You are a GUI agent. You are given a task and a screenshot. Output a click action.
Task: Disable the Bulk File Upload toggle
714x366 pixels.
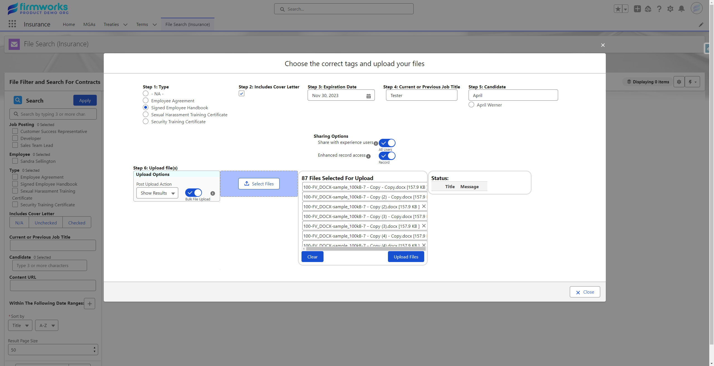click(x=194, y=193)
